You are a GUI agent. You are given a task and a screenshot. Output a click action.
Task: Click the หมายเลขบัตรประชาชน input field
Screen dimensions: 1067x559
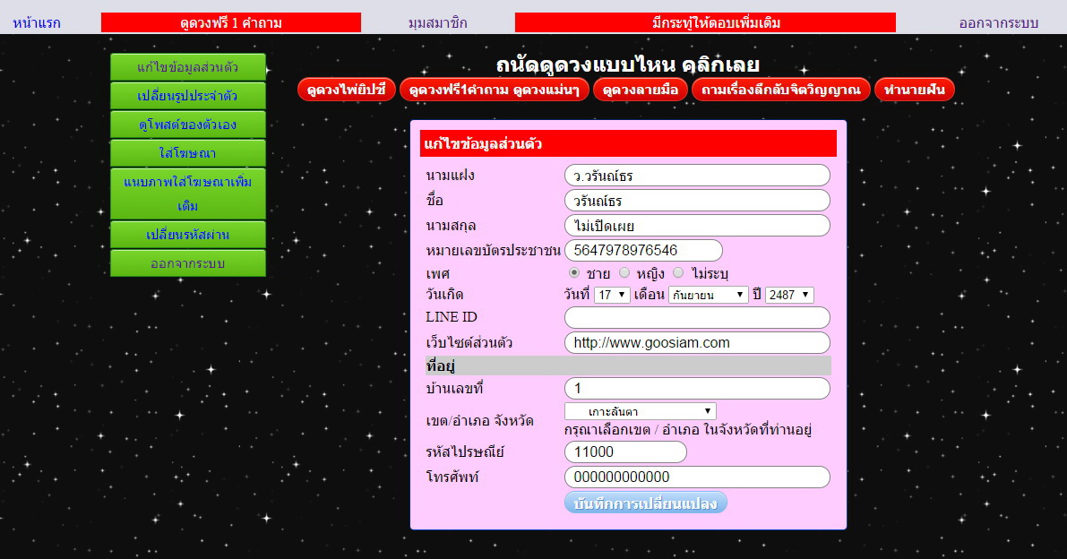(x=644, y=250)
